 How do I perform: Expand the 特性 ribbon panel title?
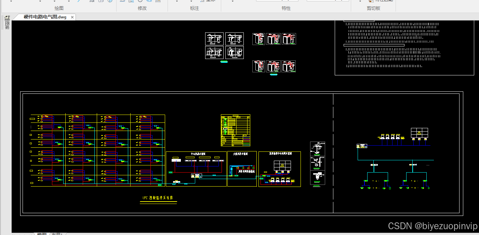(286, 8)
